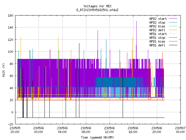Click the NPD2 bias light-blue legend line
The height and width of the screenshot is (140, 186).
173,26
